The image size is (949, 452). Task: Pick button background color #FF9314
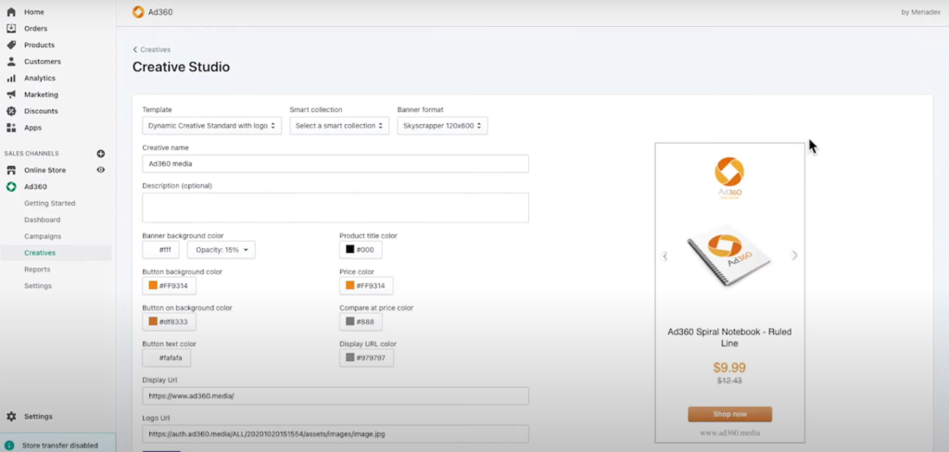pos(169,285)
